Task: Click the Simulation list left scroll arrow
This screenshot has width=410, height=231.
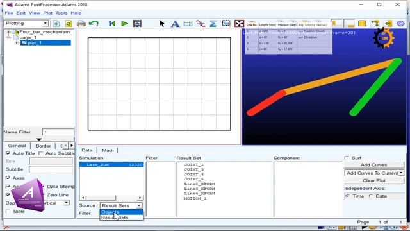Action: (x=83, y=198)
